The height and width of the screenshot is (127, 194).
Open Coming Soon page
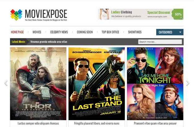pos(85,32)
